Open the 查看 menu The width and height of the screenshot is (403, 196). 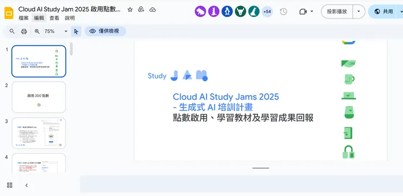tap(54, 18)
